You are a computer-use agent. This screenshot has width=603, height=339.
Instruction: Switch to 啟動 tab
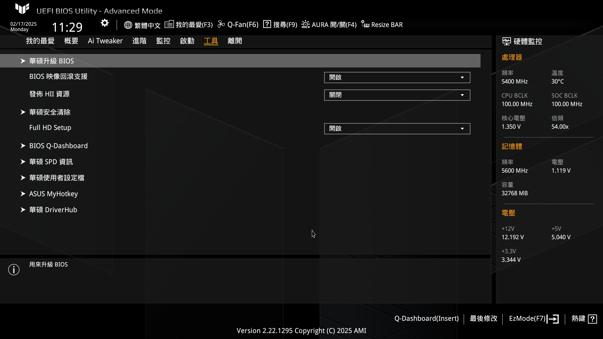coord(187,41)
